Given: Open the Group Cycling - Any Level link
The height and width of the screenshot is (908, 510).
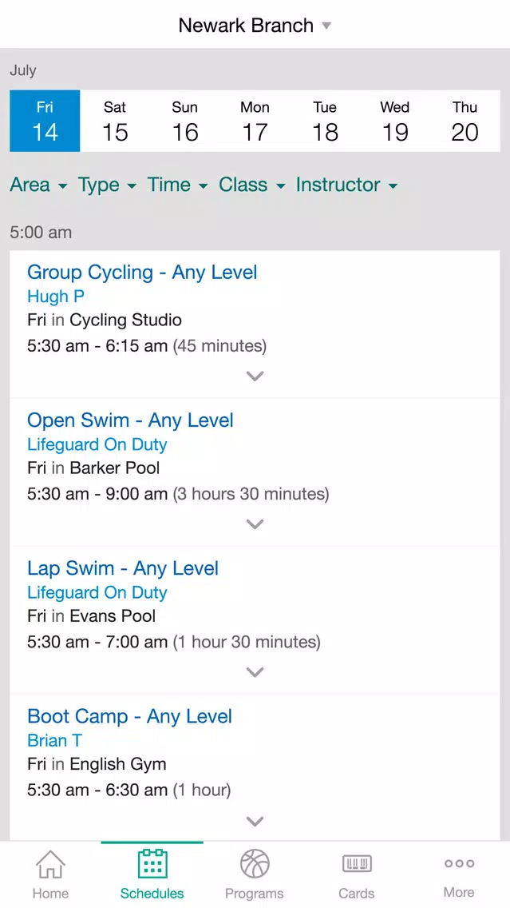Looking at the screenshot, I should [142, 273].
